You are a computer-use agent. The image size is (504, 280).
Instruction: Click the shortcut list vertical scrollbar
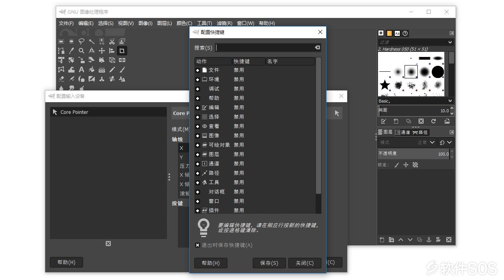318,126
